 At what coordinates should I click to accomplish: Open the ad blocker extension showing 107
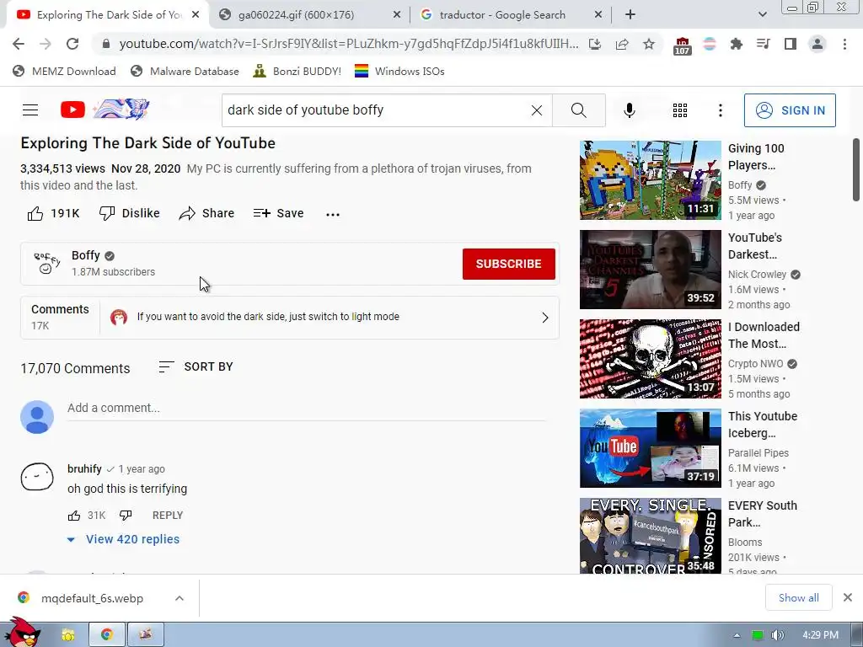point(682,45)
